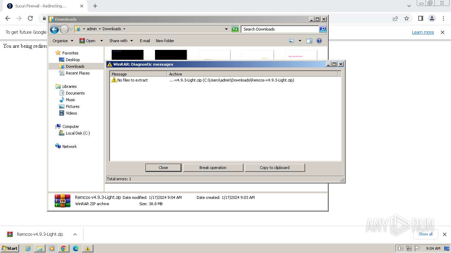Open Chrome three-dot menu
Viewport: 451px width, 253px height.
point(443,18)
